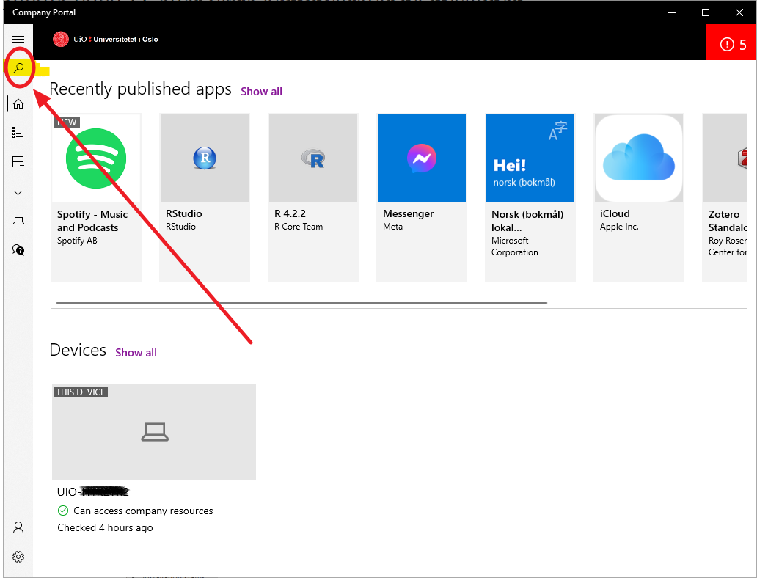The image size is (757, 578).
Task: Go to Home in sidebar
Action: tap(18, 104)
